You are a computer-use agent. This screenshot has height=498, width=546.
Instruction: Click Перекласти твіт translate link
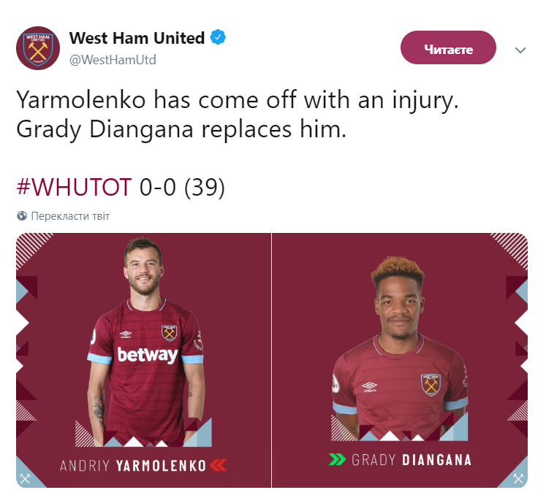(70, 216)
